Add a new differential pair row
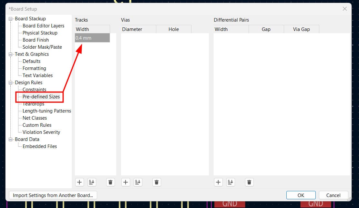Screen dimensions: 359x208 pos(218,182)
